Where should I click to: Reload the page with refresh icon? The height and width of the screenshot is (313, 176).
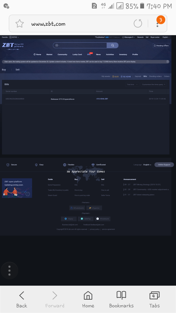[138, 23]
